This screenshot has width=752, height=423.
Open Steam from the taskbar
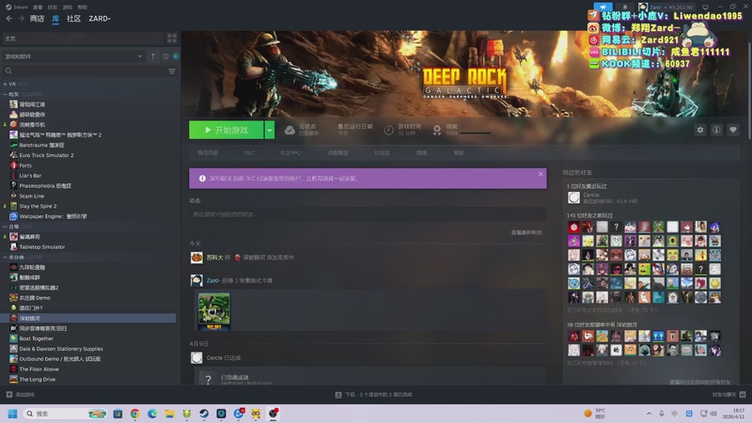click(x=204, y=414)
